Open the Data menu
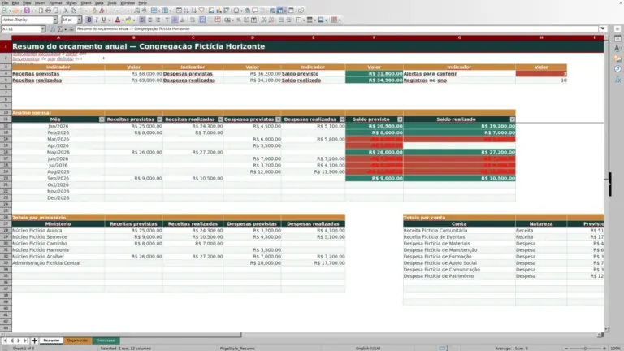The width and height of the screenshot is (624, 351). point(99,2)
